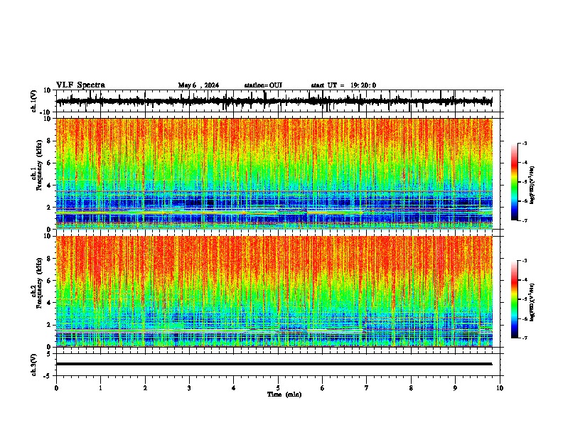Viewport: 563px width, 435px height.
Task: Click the "4" kHz tick on ch.2 frequency axis
Action: pyautogui.click(x=49, y=303)
